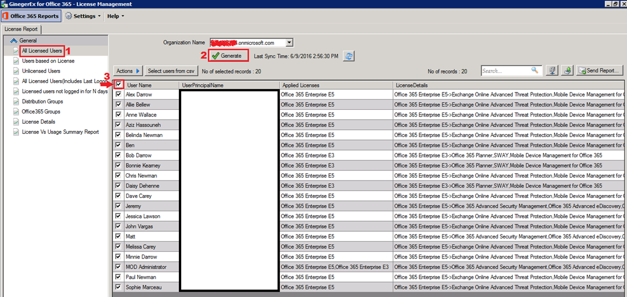The width and height of the screenshot is (627, 297).
Task: Select the Anne Wallace name cell
Action: pos(152,115)
